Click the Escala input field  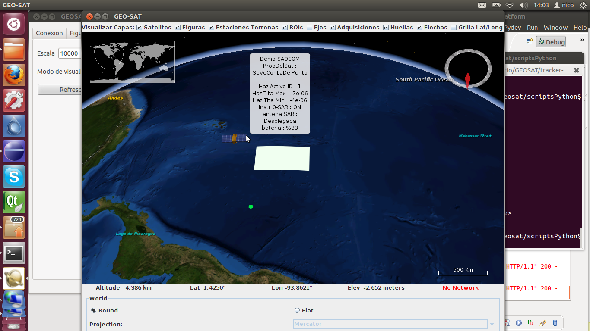(70, 53)
